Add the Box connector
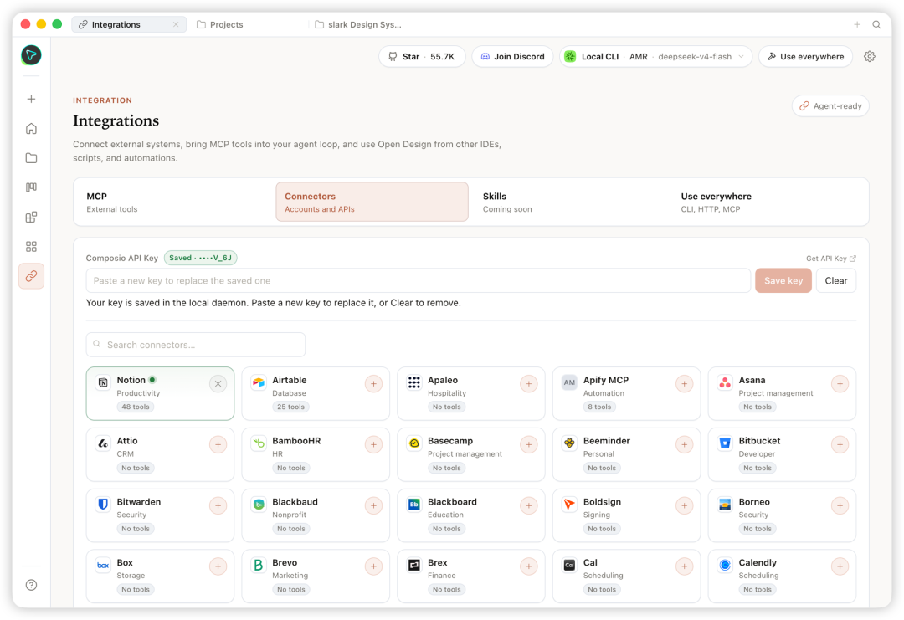Screen dimensions: 904x620 218,566
